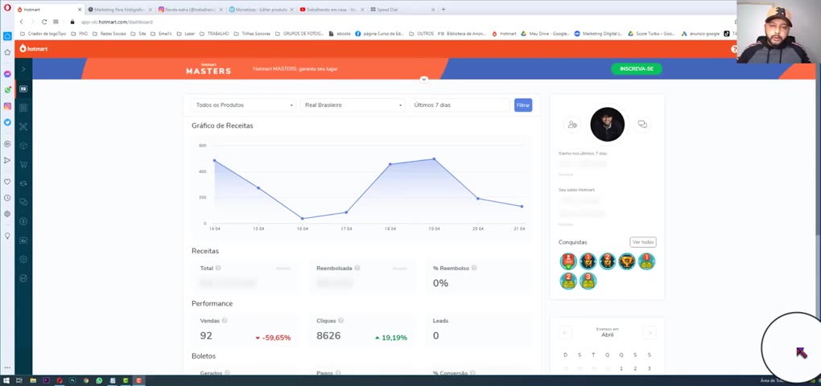Click the user icon left of the profile photo
This screenshot has height=386, width=821.
(x=572, y=125)
